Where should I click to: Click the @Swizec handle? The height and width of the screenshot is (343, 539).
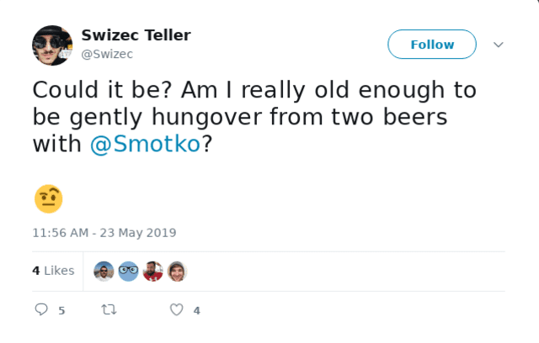click(x=107, y=54)
